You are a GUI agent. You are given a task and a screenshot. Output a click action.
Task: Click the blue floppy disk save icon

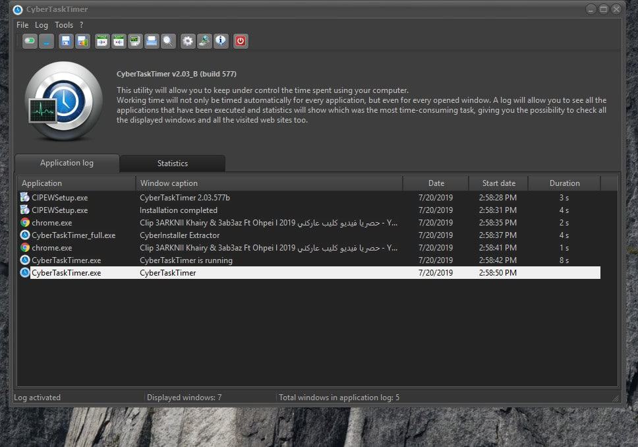pos(66,41)
